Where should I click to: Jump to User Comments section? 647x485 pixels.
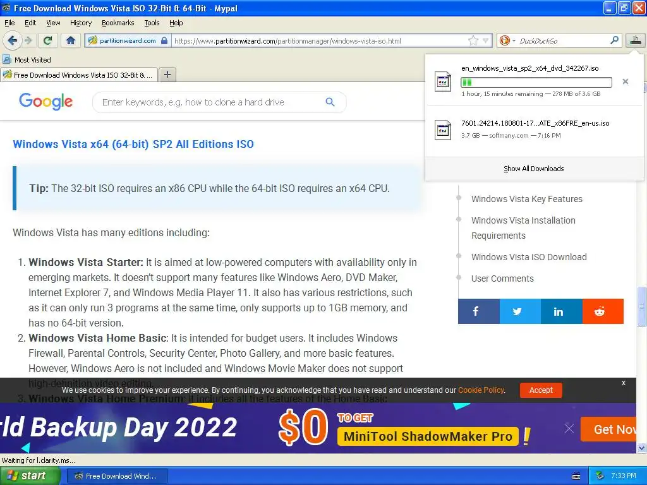click(502, 278)
